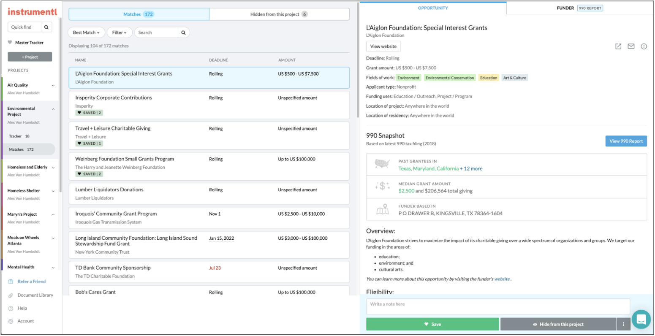Click the View website button
655x336 pixels.
383,46
